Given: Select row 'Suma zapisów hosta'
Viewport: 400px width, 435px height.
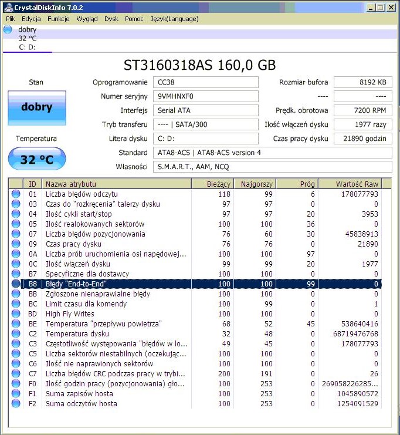Looking at the screenshot, I should pyautogui.click(x=195, y=394).
